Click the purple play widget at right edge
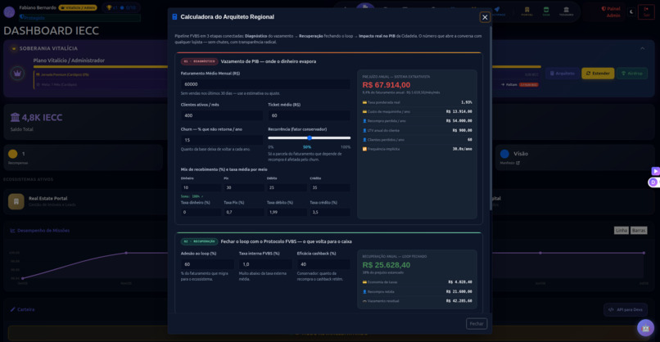The height and width of the screenshot is (342, 660). pyautogui.click(x=655, y=171)
